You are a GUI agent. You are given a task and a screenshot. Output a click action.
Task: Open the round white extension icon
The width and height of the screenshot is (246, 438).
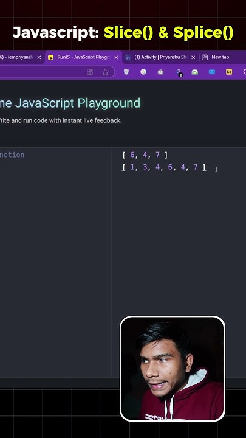(143, 72)
